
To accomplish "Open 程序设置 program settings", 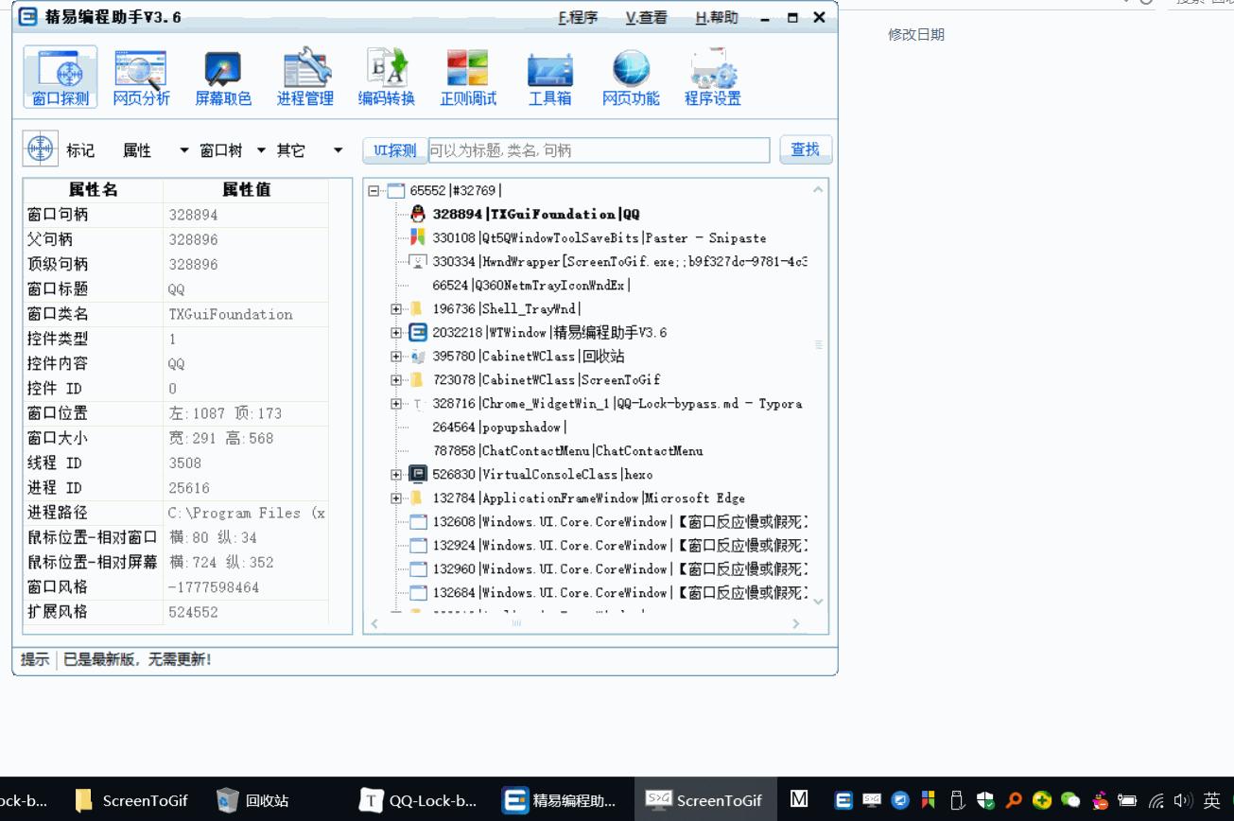I will tap(712, 77).
